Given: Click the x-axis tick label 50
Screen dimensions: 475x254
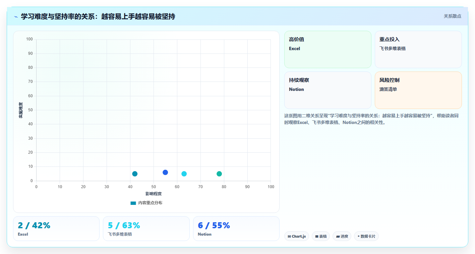Looking at the screenshot, I should click(154, 187).
